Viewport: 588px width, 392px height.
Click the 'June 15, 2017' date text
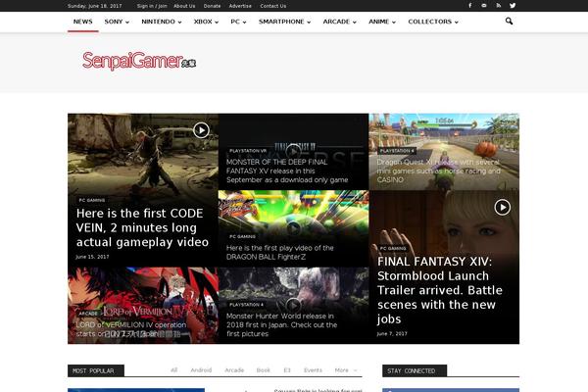pyautogui.click(x=92, y=257)
